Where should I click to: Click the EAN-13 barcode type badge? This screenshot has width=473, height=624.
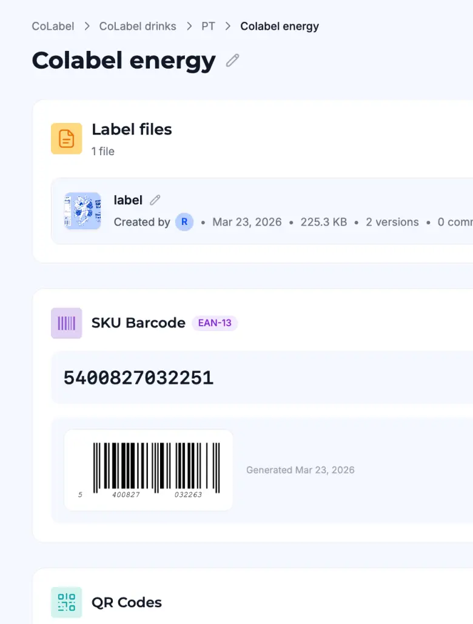click(x=215, y=323)
